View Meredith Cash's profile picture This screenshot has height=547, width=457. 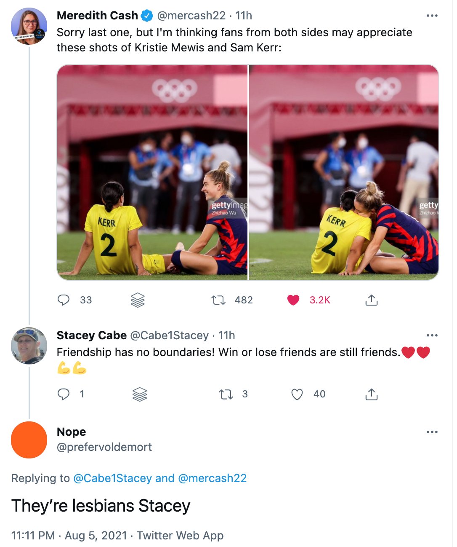(29, 26)
